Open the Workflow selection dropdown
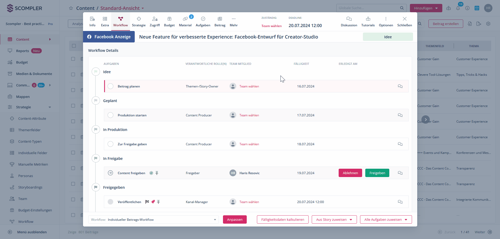The image size is (500, 239). pyautogui.click(x=154, y=219)
